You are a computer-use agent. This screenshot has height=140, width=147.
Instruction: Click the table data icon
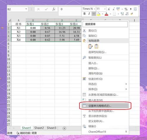click(x=84, y=94)
